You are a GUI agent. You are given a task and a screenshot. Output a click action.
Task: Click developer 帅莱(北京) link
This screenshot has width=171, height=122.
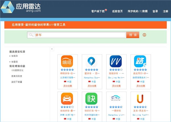click(68, 115)
